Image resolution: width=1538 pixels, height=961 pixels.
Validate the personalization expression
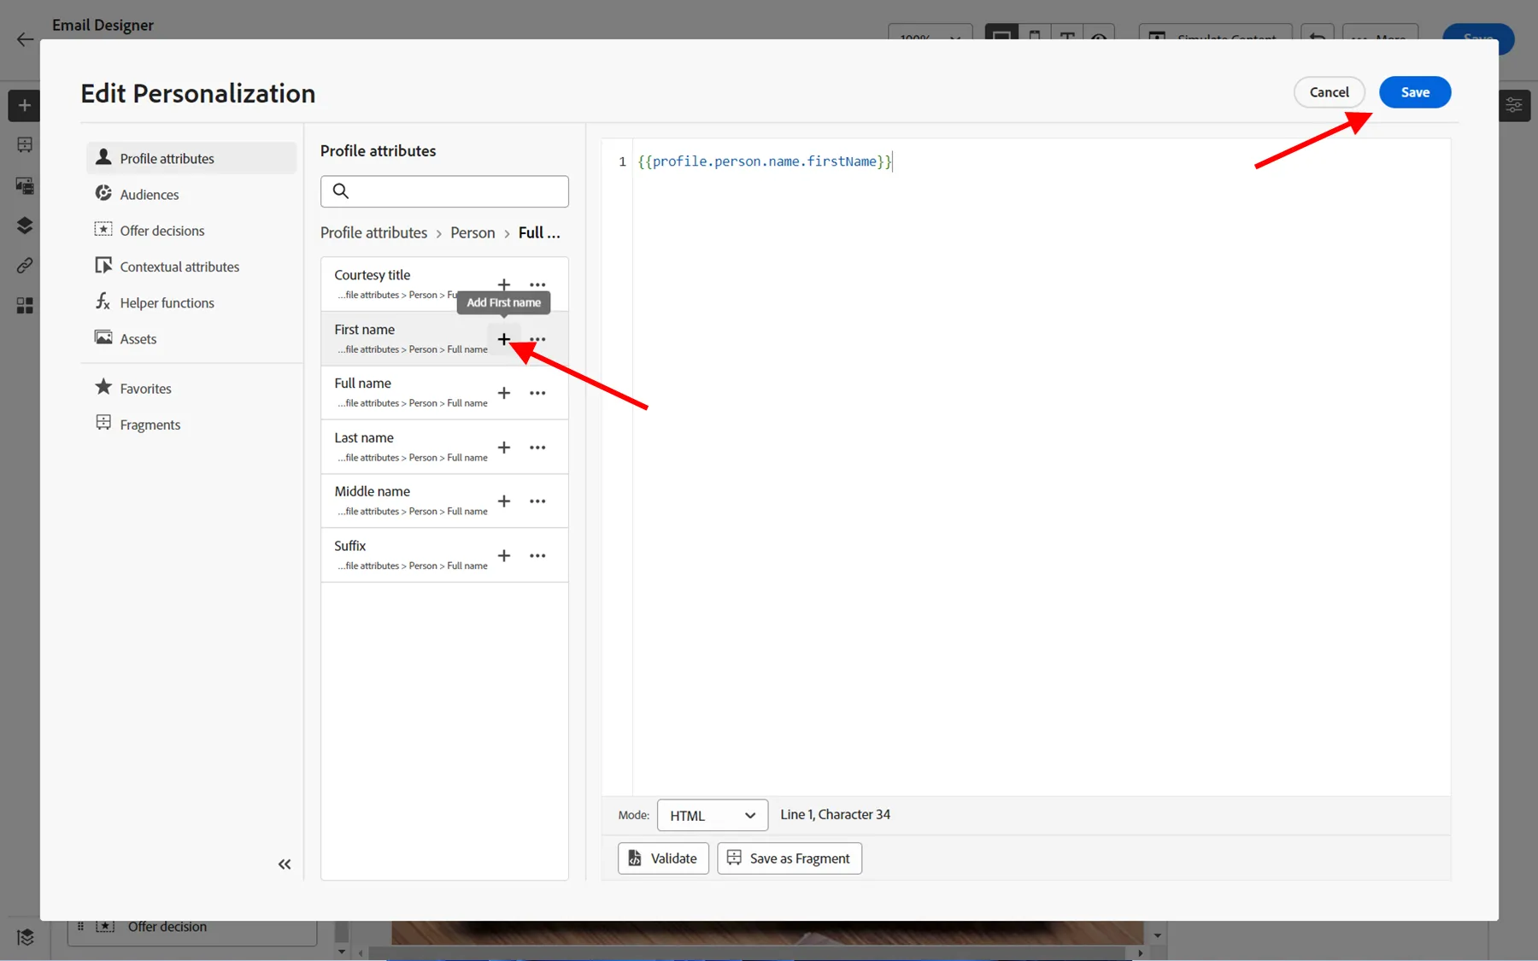(663, 858)
